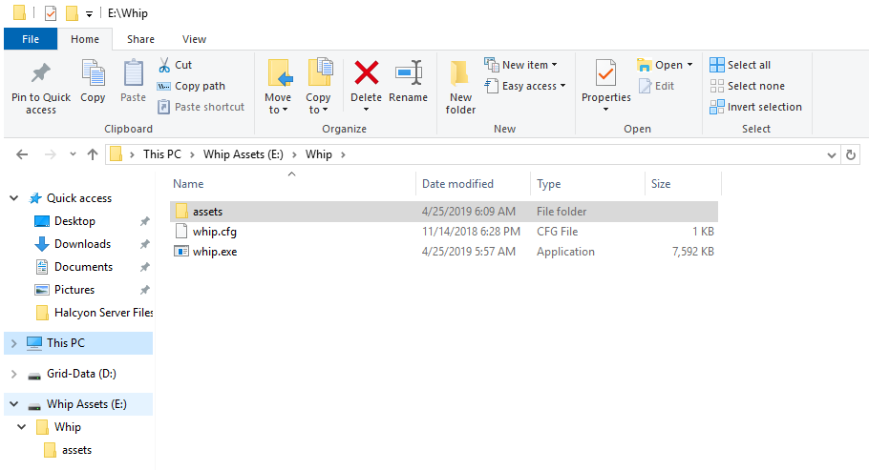
Task: Open the address bar history dropdown
Action: pos(832,155)
